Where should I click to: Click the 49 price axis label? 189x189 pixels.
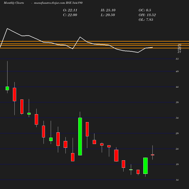(x=177, y=71)
